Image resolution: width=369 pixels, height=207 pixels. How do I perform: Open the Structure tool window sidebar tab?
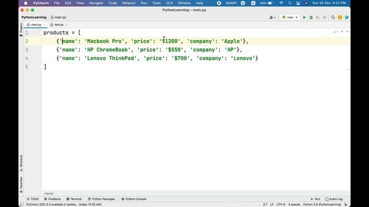point(21,163)
